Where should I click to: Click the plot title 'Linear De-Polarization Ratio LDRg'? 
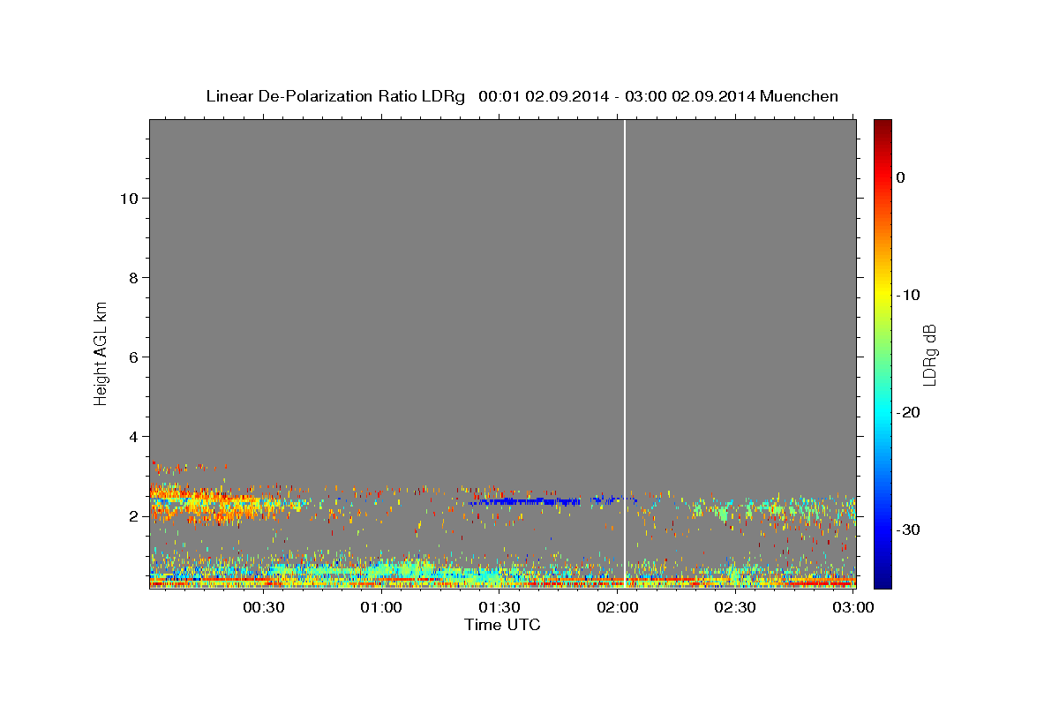pyautogui.click(x=334, y=96)
